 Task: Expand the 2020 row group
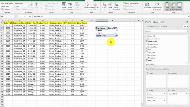pos(97,31)
